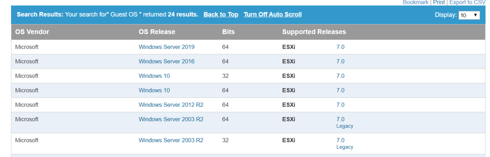
Task: Click 7.0 for 64-bit Server 2003 R2
Action: pyautogui.click(x=341, y=119)
